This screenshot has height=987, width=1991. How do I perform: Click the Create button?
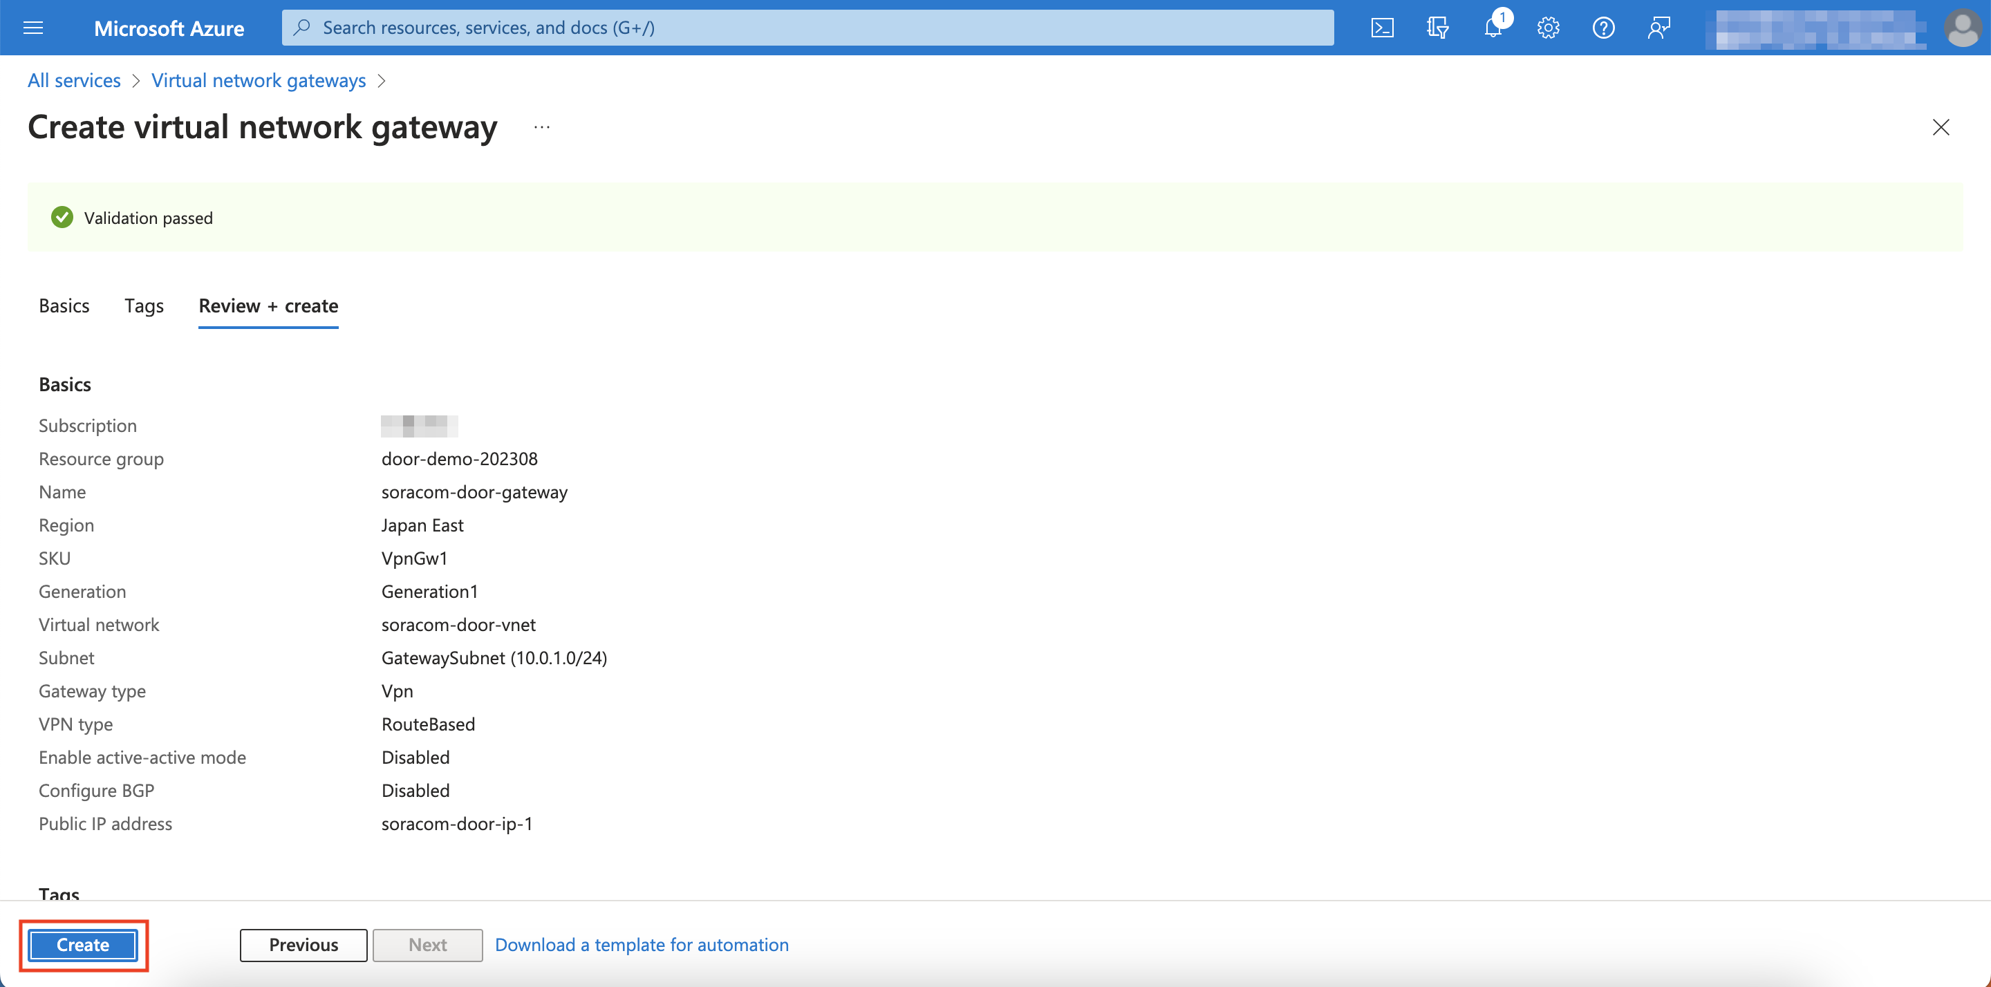click(82, 944)
